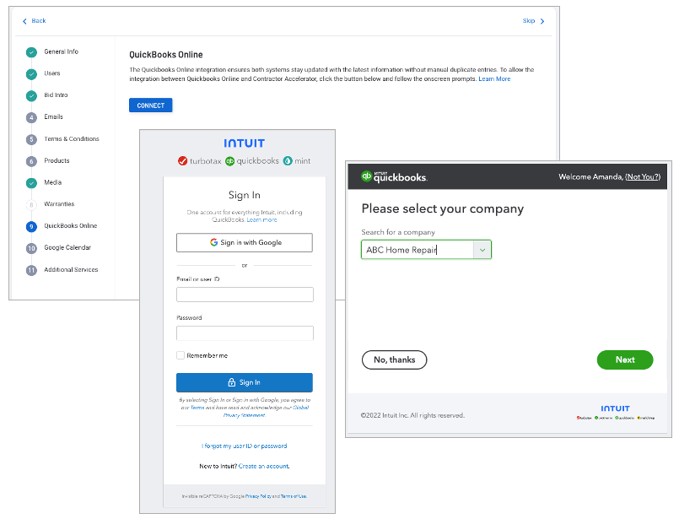Click the Skip forward chevron
The height and width of the screenshot is (519, 679).
pos(542,20)
